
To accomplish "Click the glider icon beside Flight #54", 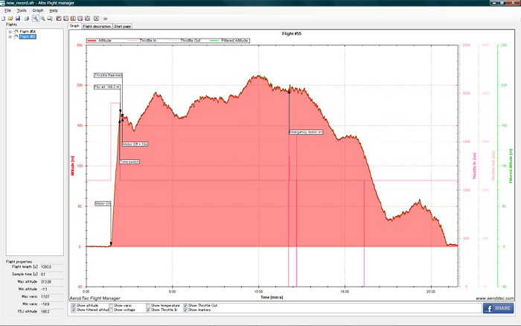I will pos(16,31).
